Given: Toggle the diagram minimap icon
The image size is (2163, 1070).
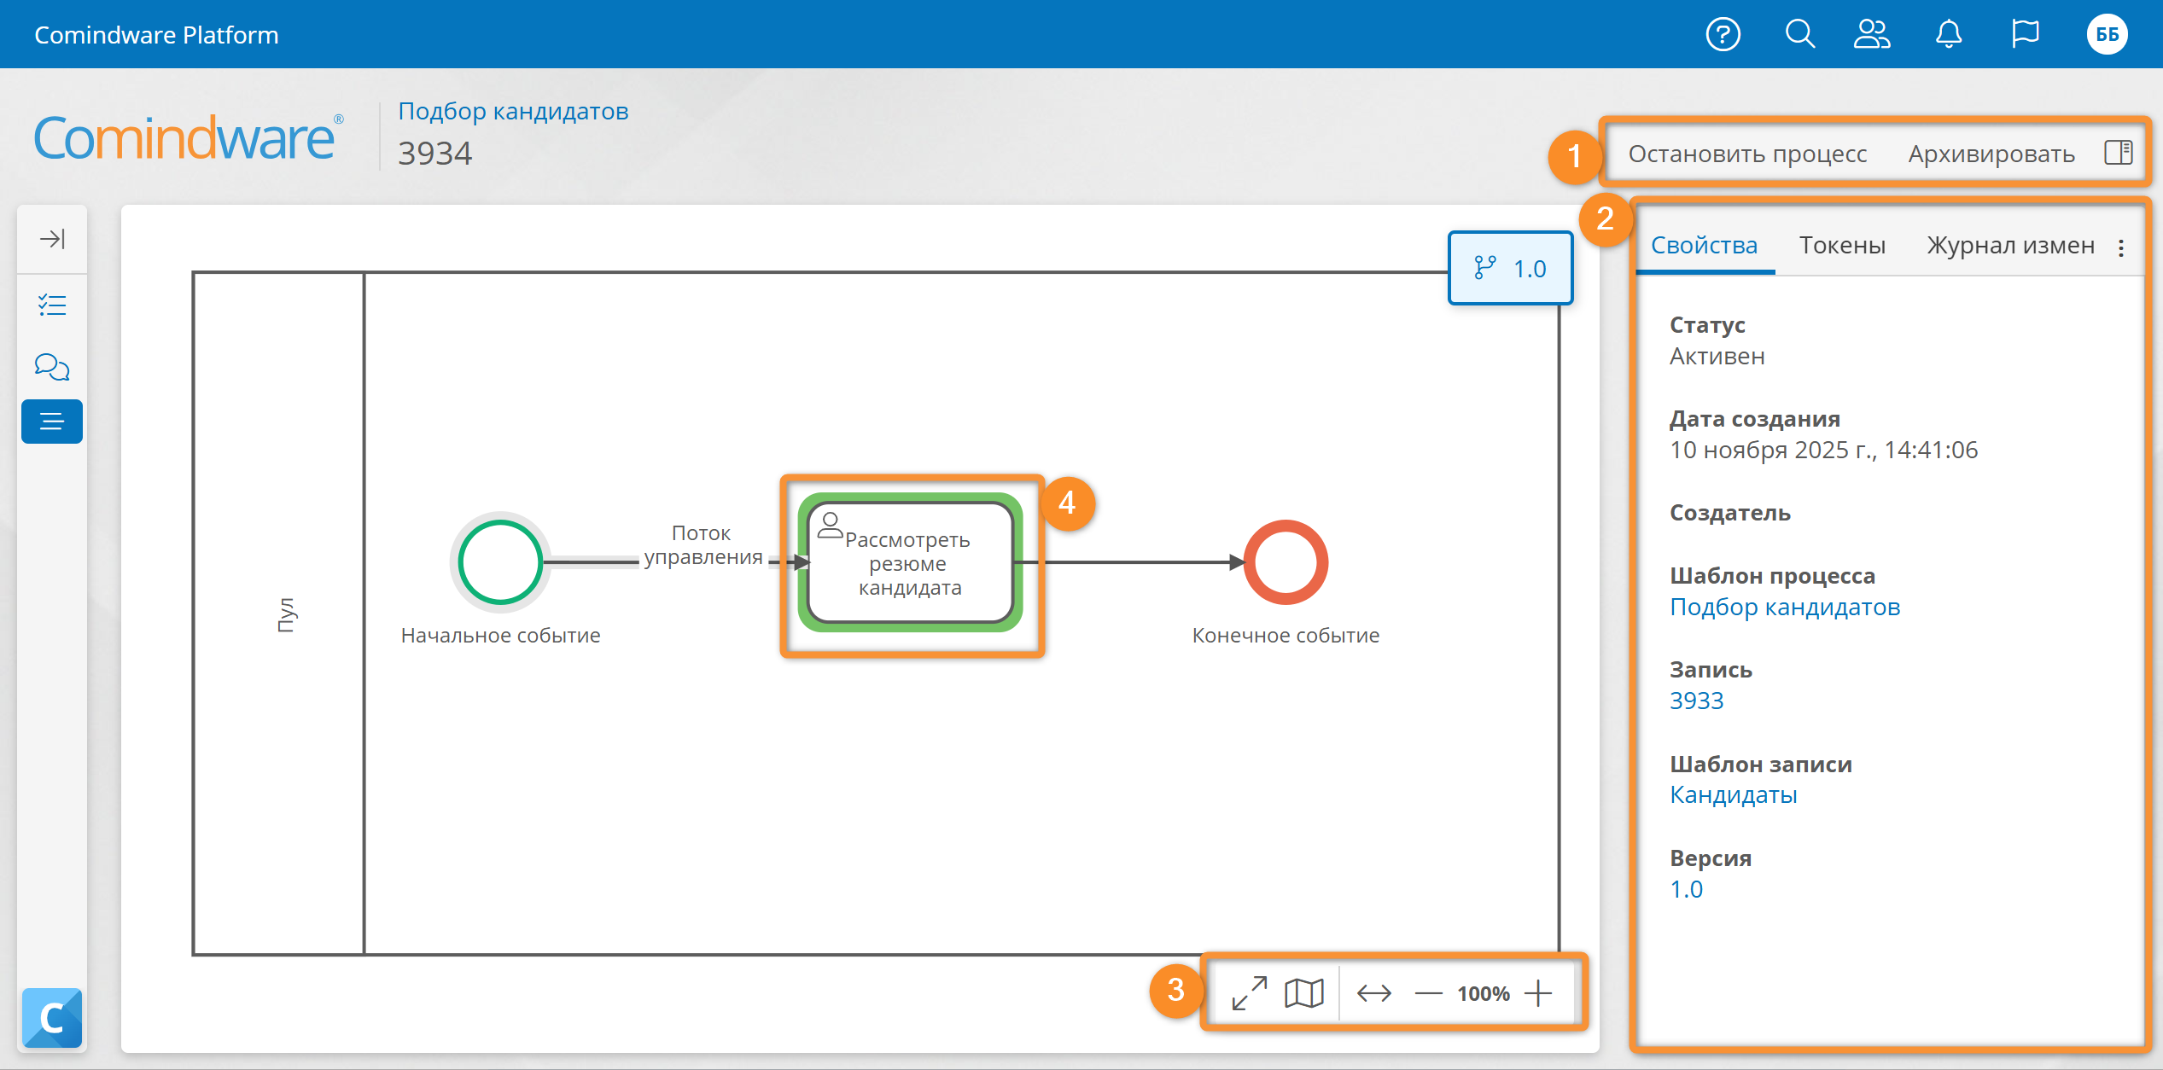Looking at the screenshot, I should pyautogui.click(x=1304, y=993).
